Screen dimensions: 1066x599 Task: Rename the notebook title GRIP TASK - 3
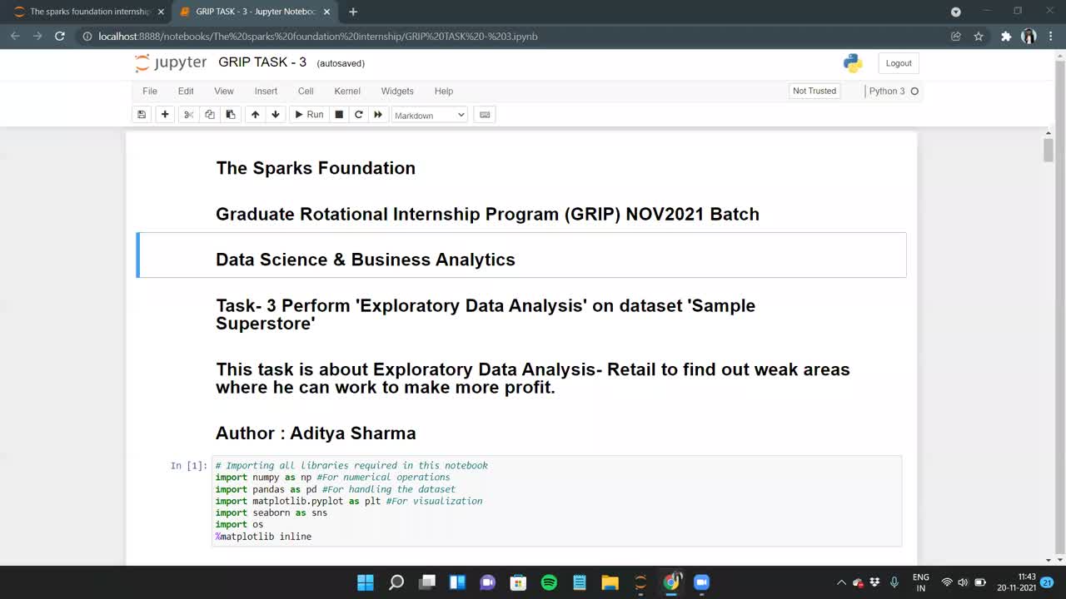tap(262, 62)
